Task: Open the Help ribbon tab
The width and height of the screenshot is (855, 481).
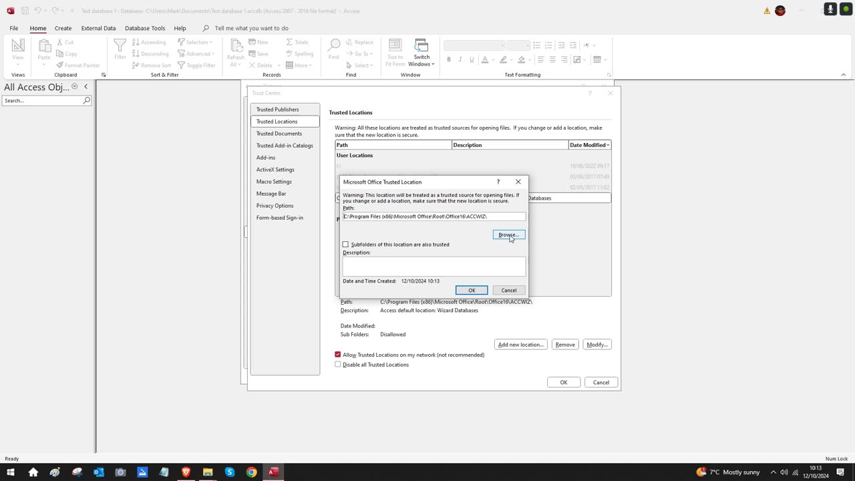Action: [180, 28]
